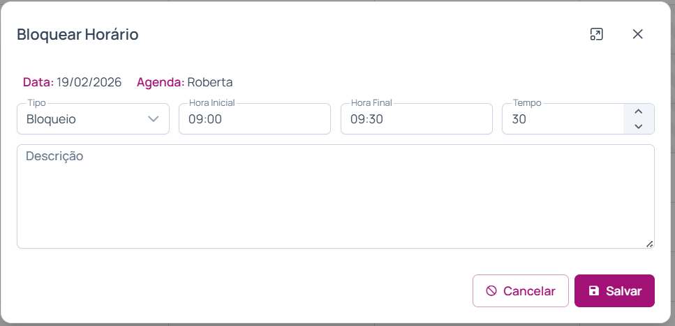Select the Bloqueio type combo box
The width and height of the screenshot is (675, 326).
pos(84,119)
